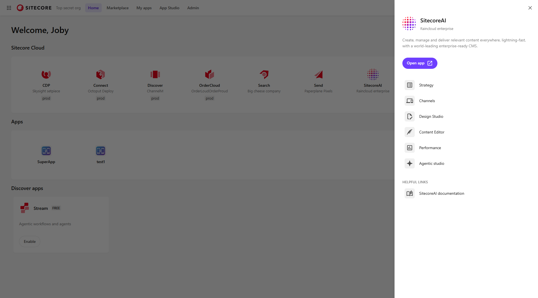Viewport: 538px width, 298px height.
Task: Click the SitecoreAI documentation book icon
Action: (410, 193)
